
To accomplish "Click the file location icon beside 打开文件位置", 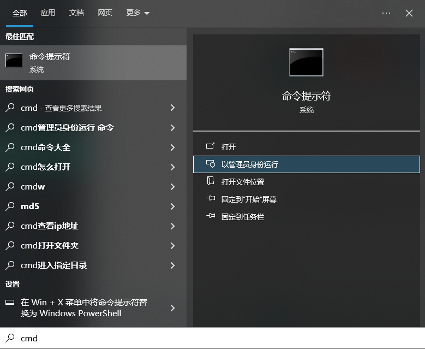I will 211,181.
